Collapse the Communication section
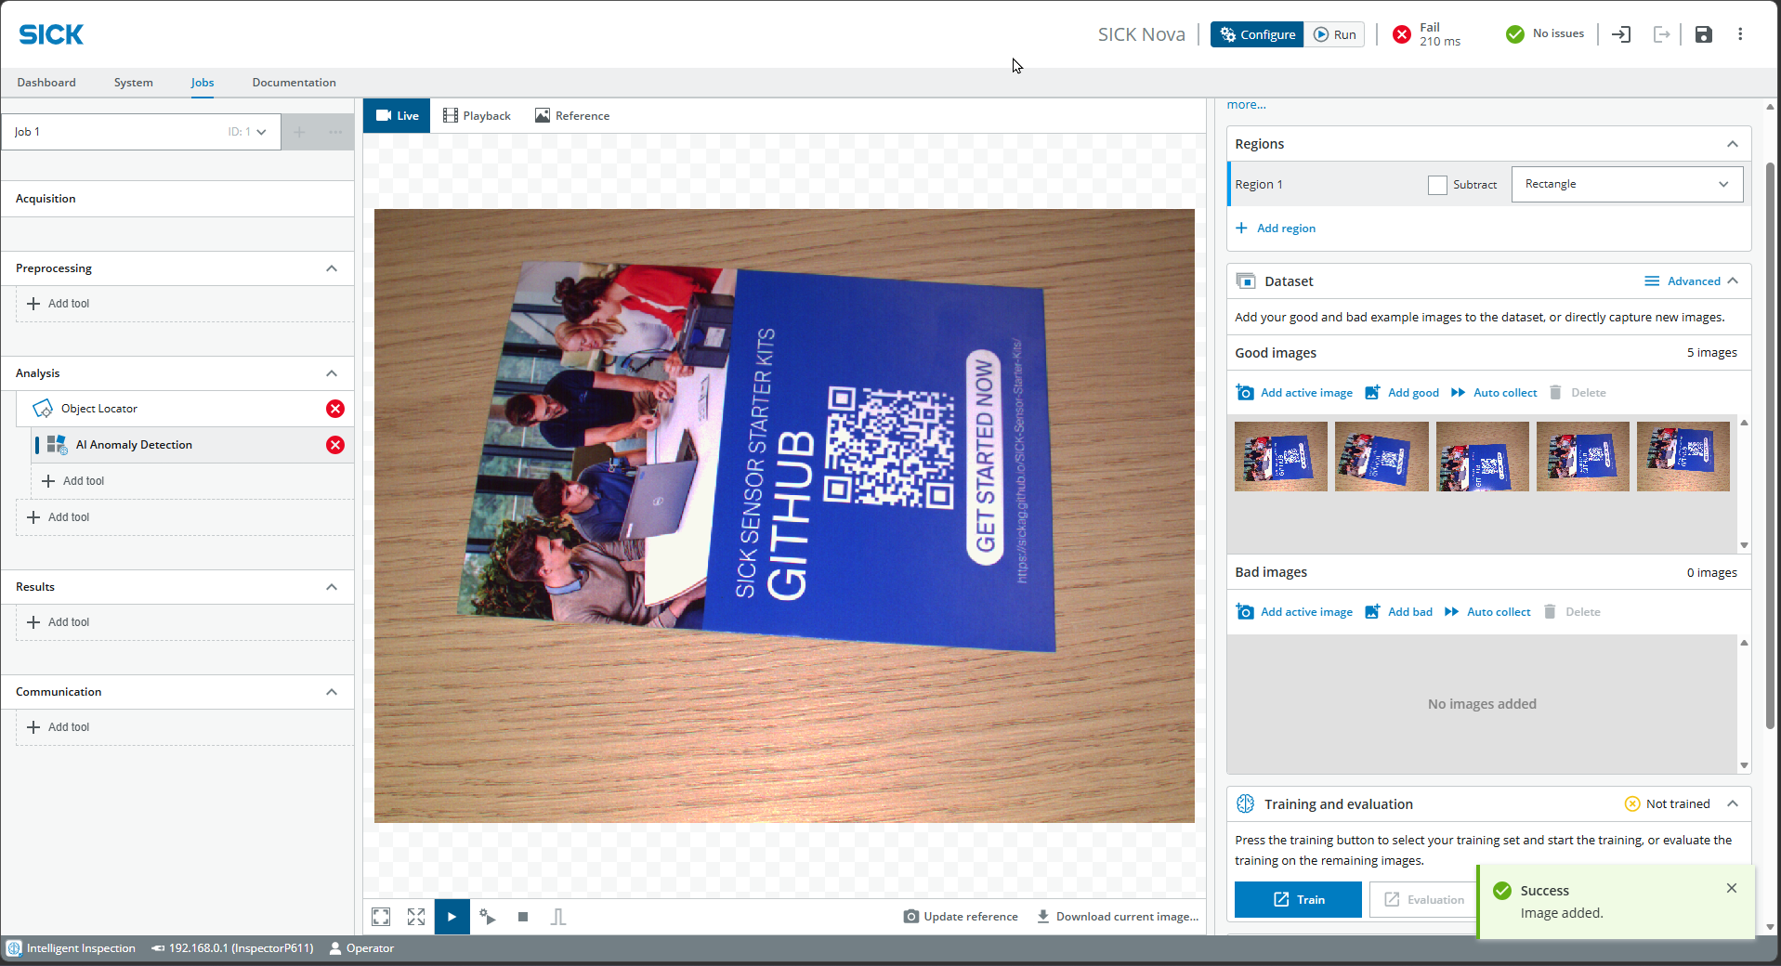Viewport: 1781px width, 966px height. point(332,692)
